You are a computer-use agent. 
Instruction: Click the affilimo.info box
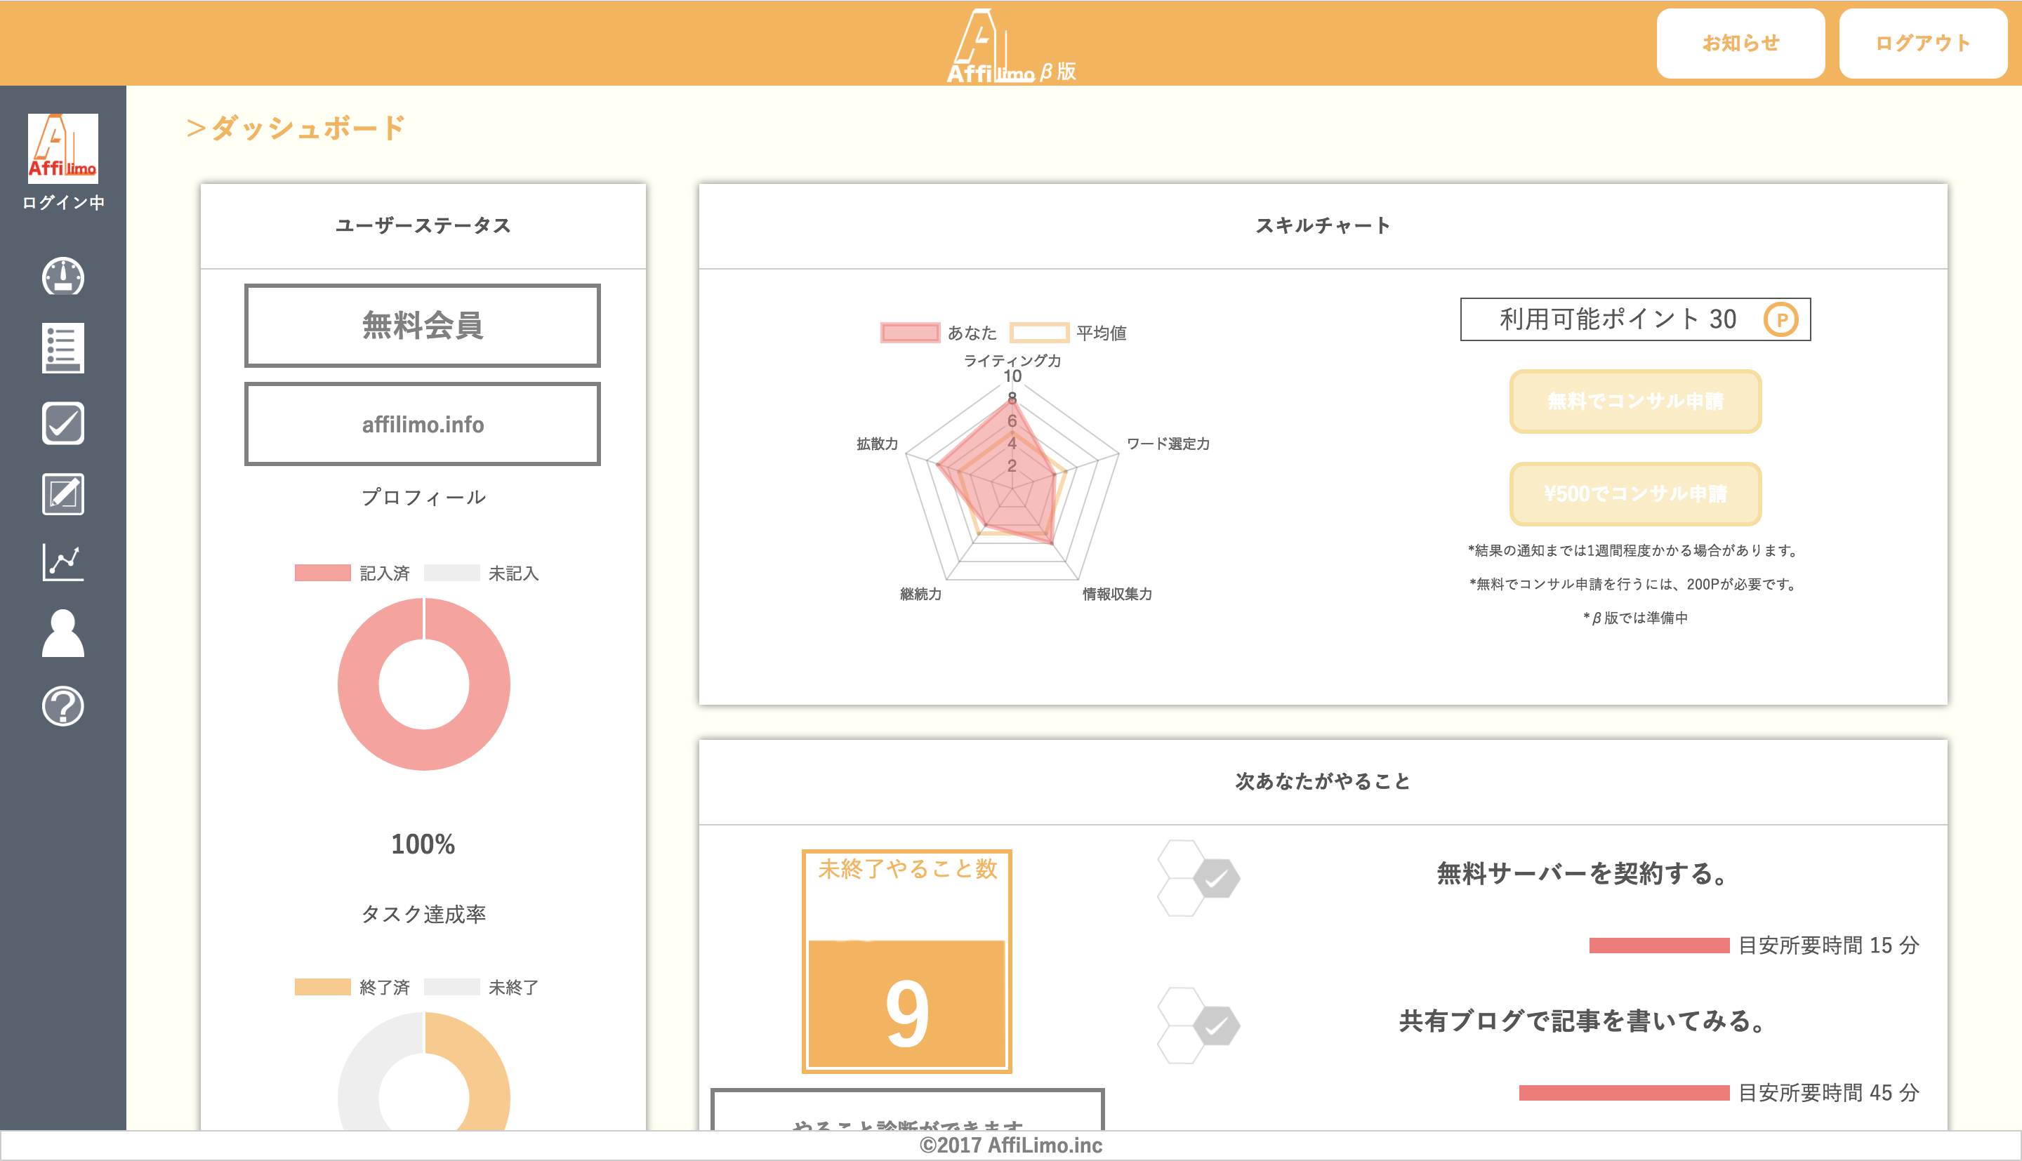(422, 424)
